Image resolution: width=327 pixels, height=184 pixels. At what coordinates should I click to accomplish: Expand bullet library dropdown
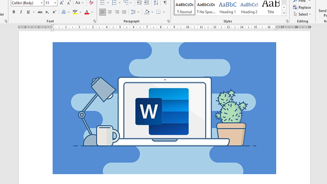108,3
